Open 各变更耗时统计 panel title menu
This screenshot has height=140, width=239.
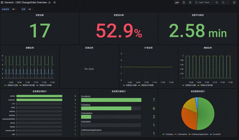[x=198, y=92]
